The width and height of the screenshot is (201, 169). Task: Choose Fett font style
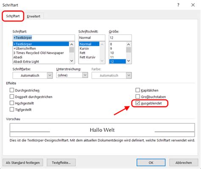point(89,53)
